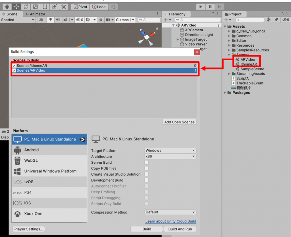Toggle hidden objects visibility in Scene
The height and width of the screenshot is (237, 291).
click(x=80, y=20)
